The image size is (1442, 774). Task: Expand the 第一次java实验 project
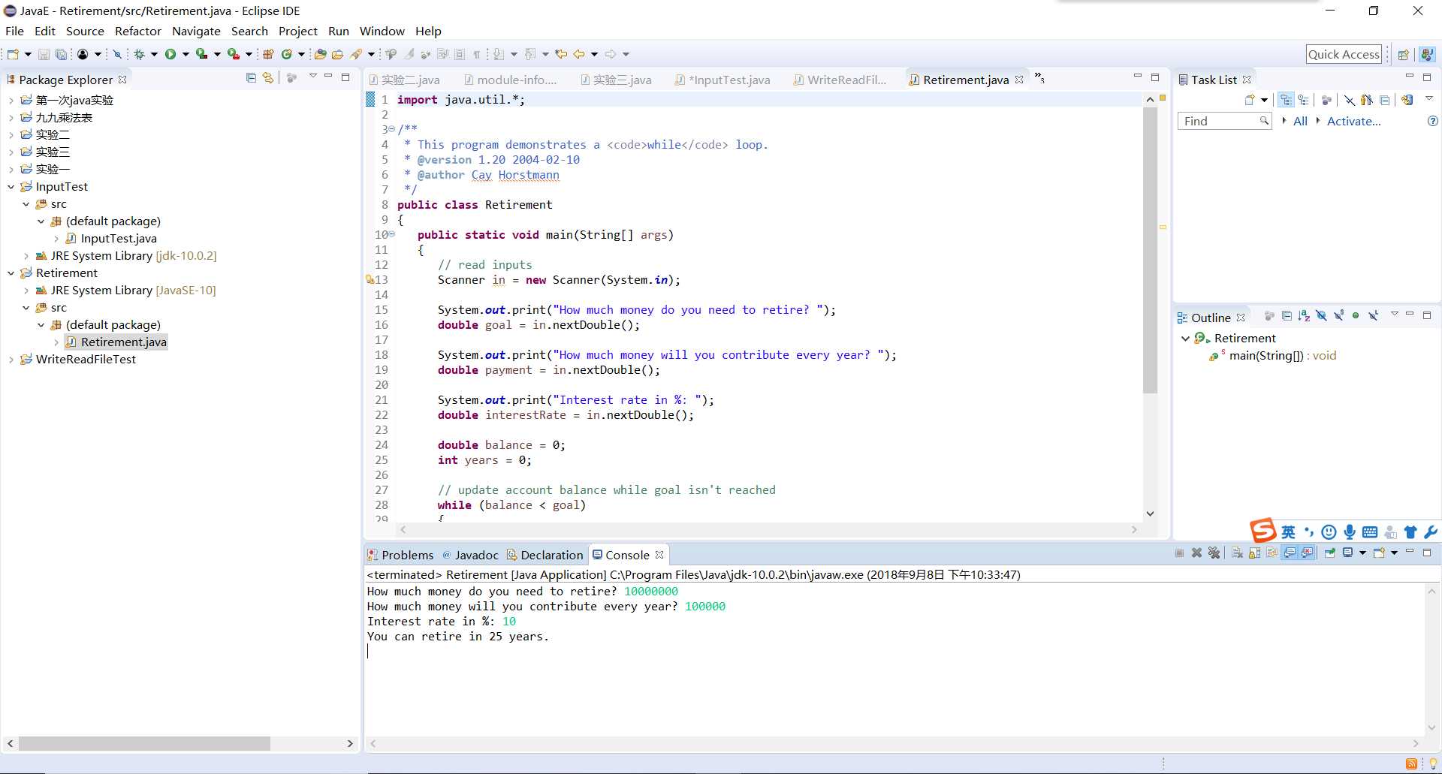pos(11,100)
